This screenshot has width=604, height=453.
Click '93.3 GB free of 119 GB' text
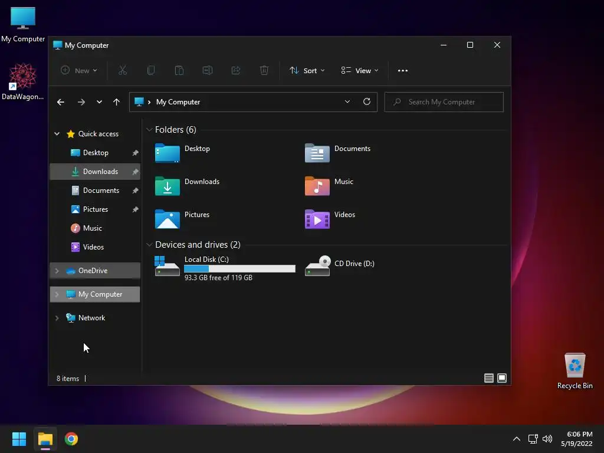pos(218,278)
